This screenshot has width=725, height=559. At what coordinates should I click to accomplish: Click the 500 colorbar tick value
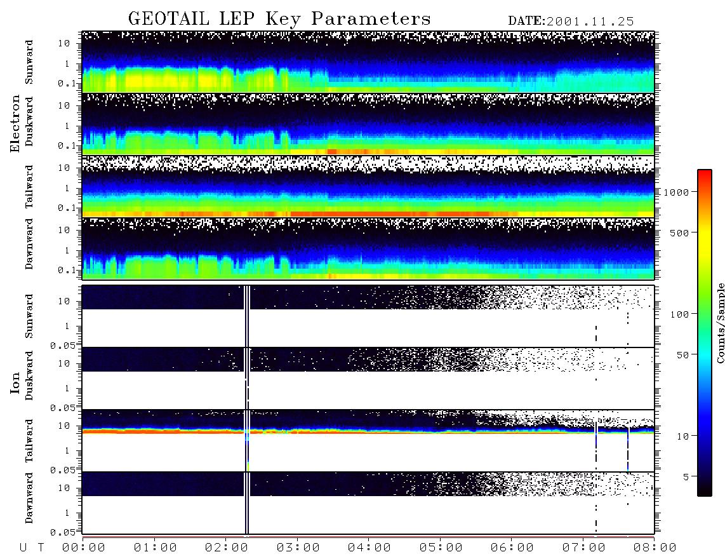pos(680,233)
